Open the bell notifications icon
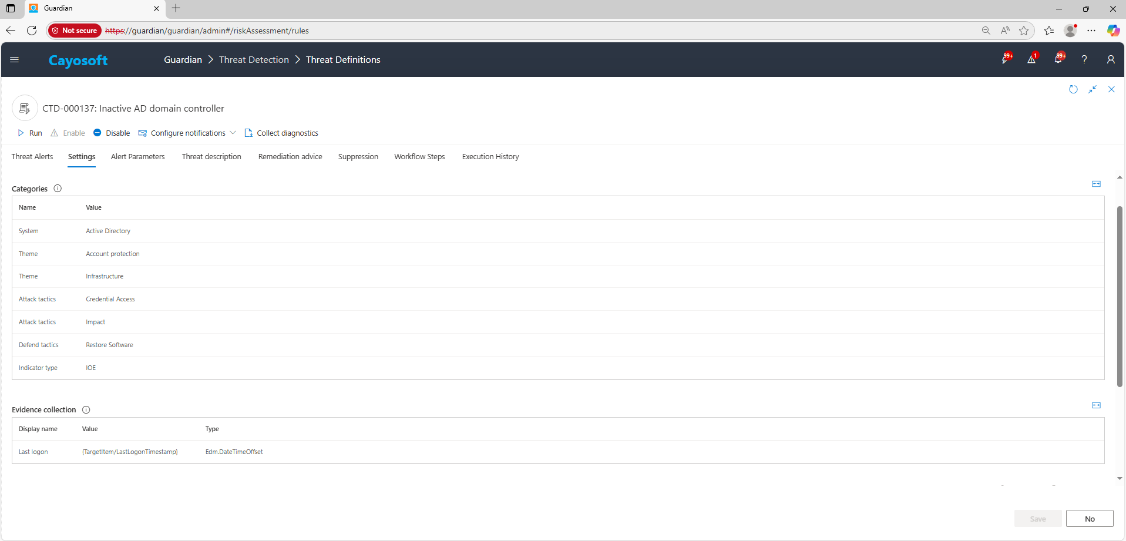Screen dimensions: 1126x541 coord(1058,59)
